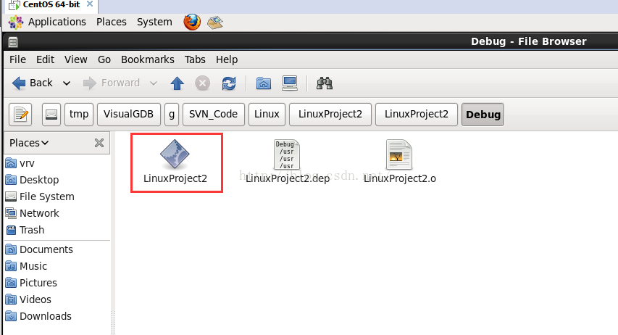Select the LinuxProject2.o file icon
The height and width of the screenshot is (335, 618).
399,154
